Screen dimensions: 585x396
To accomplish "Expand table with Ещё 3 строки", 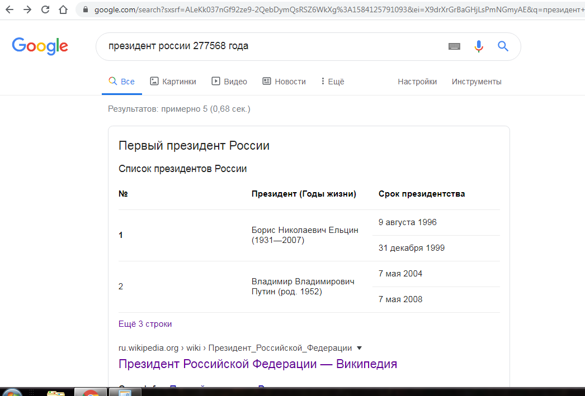I will point(145,324).
